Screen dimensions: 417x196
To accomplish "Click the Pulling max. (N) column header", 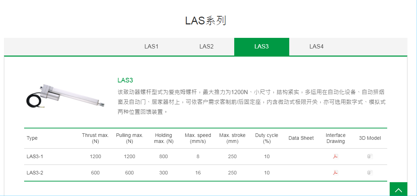I will tap(130, 138).
